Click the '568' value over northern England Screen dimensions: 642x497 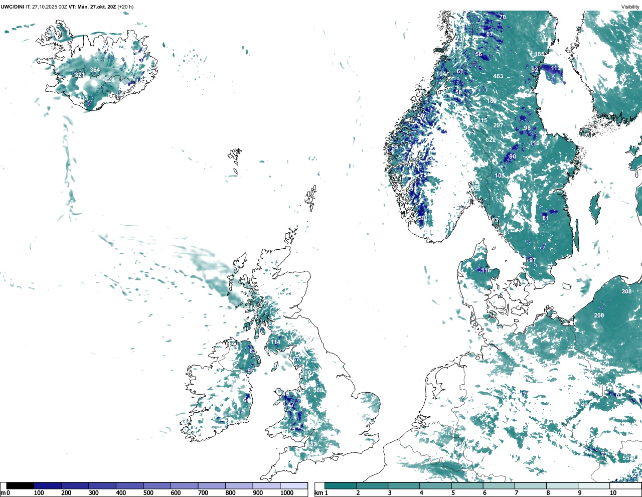(318, 390)
